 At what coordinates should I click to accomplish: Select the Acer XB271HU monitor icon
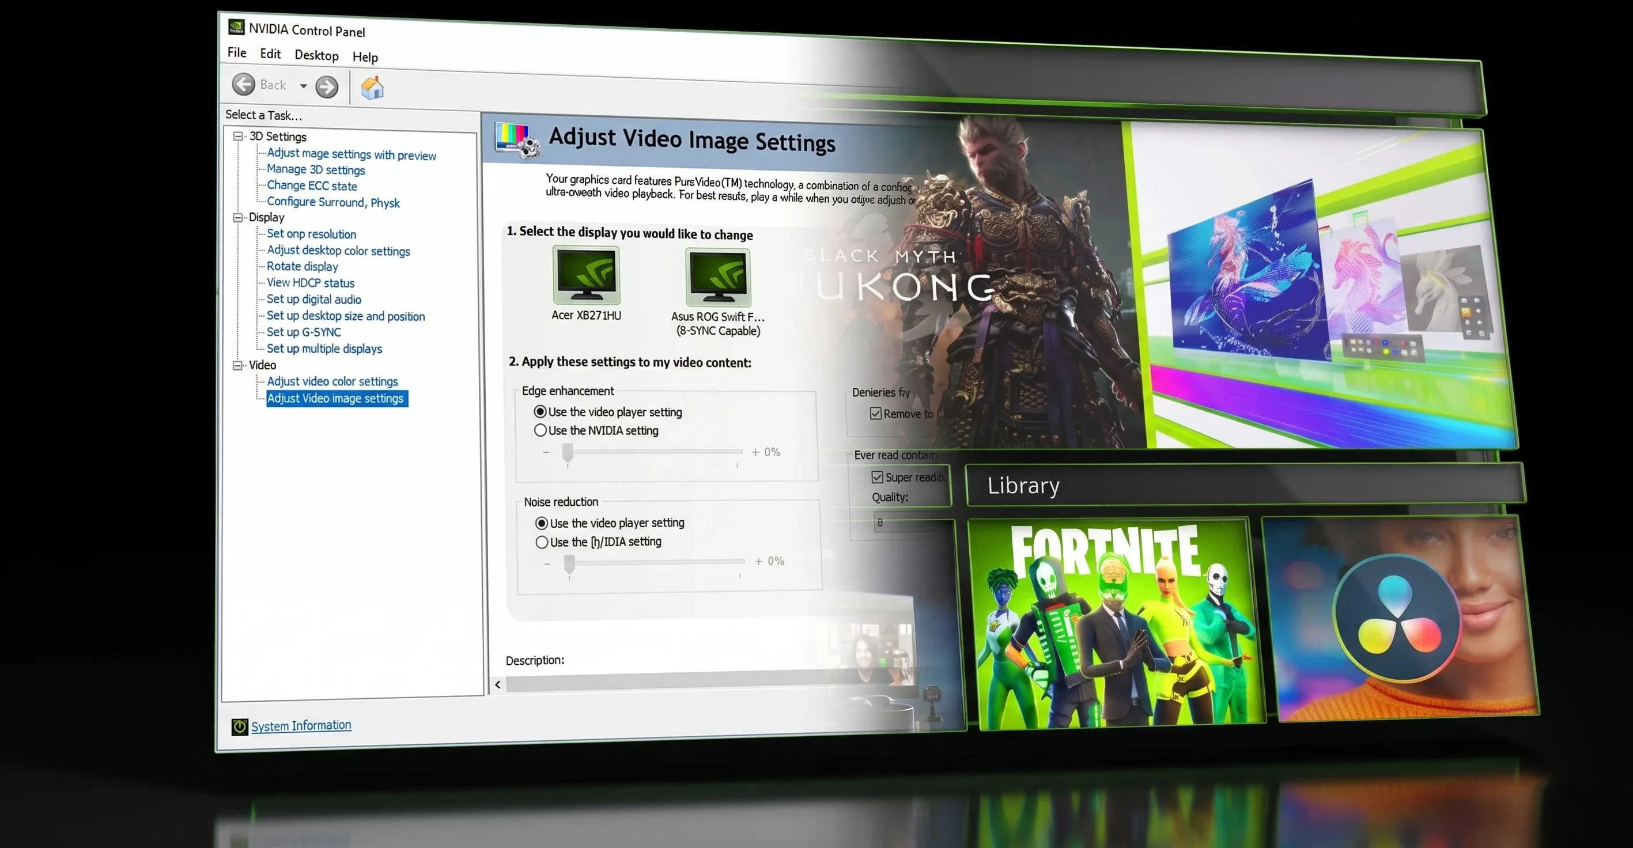point(587,276)
